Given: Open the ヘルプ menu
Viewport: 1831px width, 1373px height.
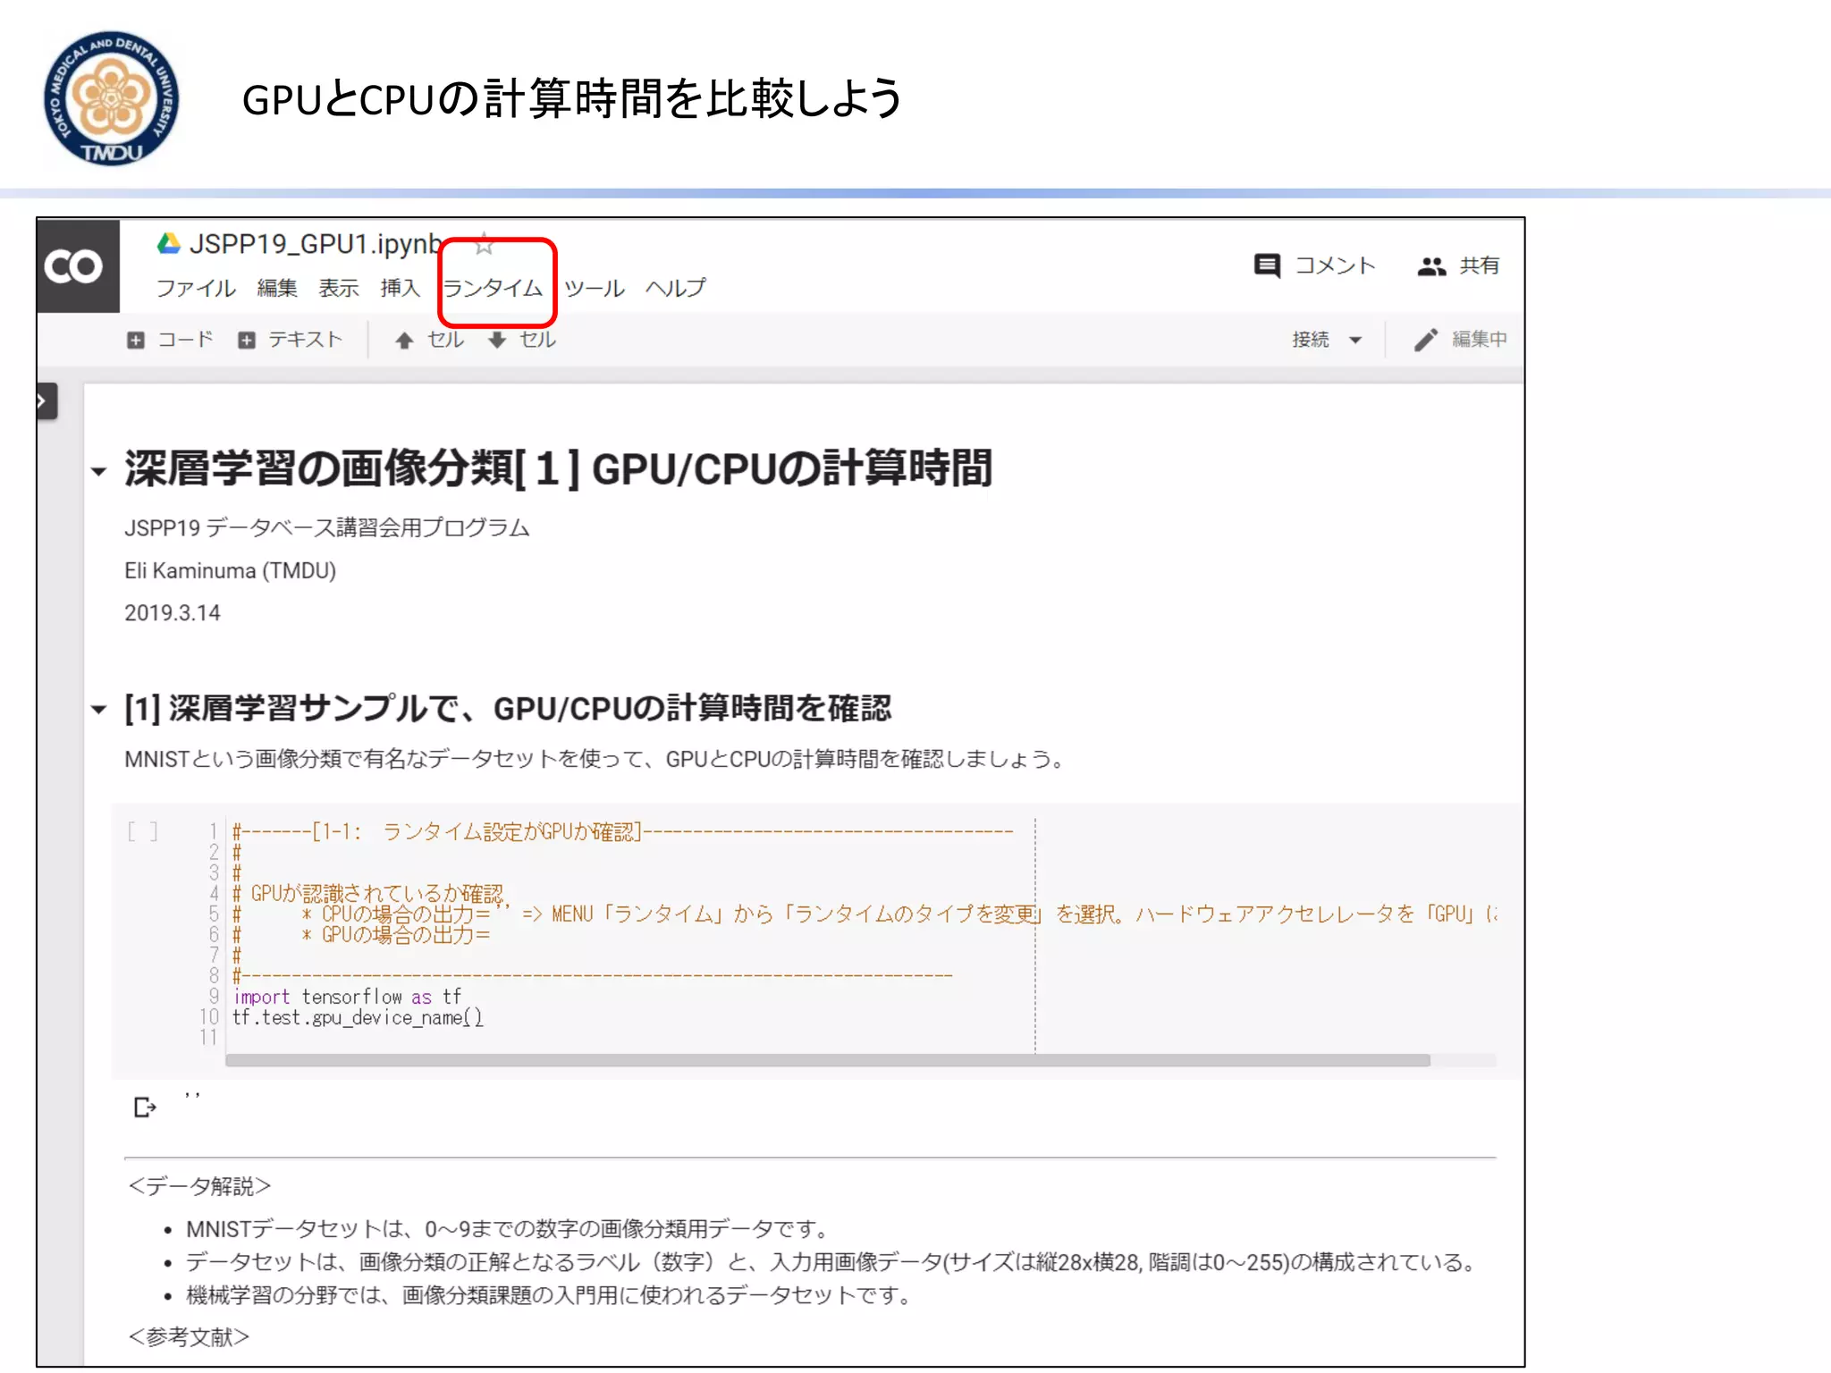Looking at the screenshot, I should click(x=676, y=288).
